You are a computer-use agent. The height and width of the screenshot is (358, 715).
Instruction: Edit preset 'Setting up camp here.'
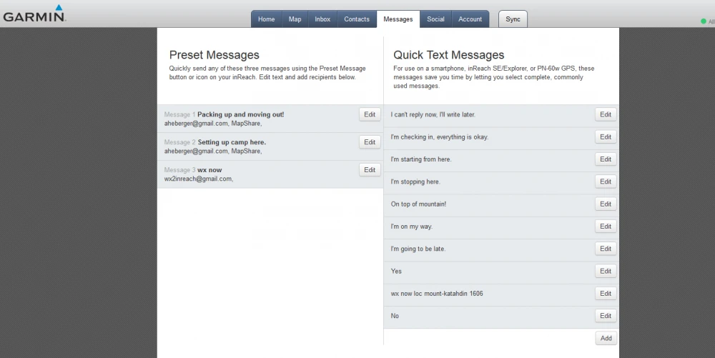[x=370, y=142]
